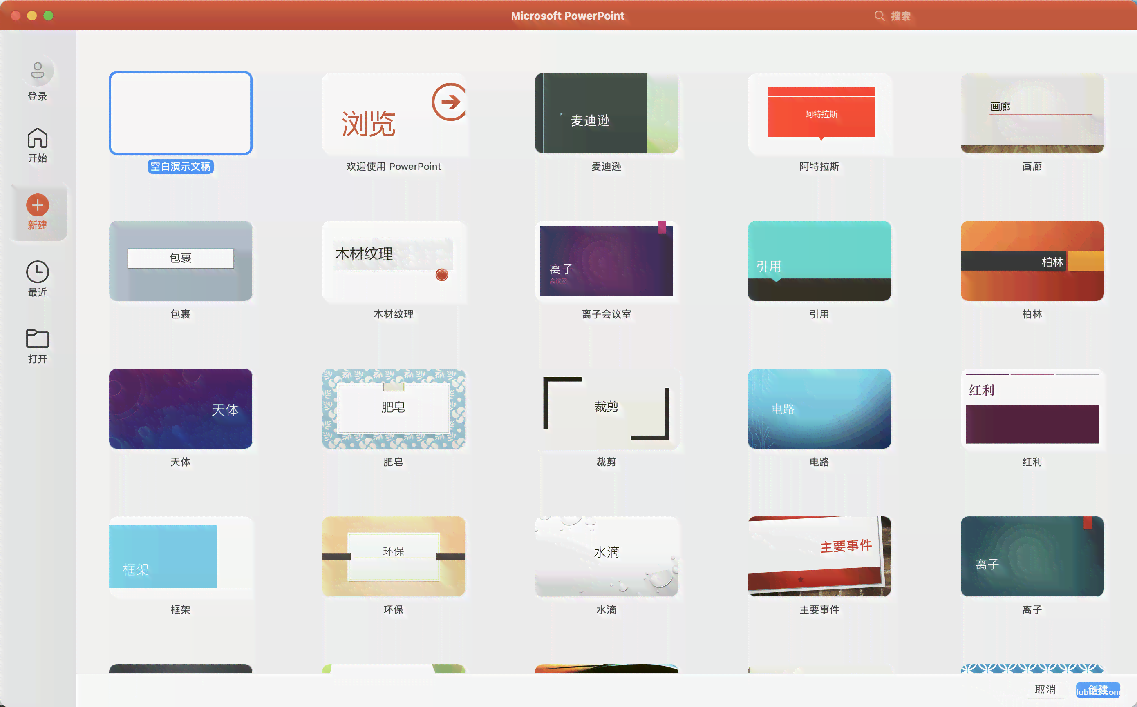Click the 阿特拉斯 caption text
The height and width of the screenshot is (707, 1137).
point(819,167)
